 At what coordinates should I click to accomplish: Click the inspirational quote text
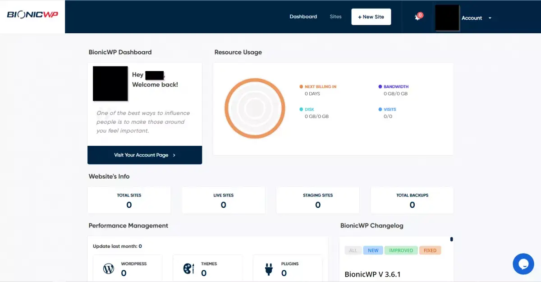point(143,122)
